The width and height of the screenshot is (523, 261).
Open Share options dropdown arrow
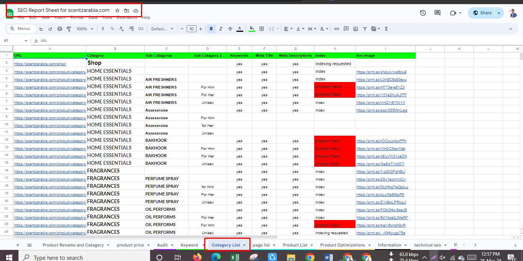tap(499, 13)
